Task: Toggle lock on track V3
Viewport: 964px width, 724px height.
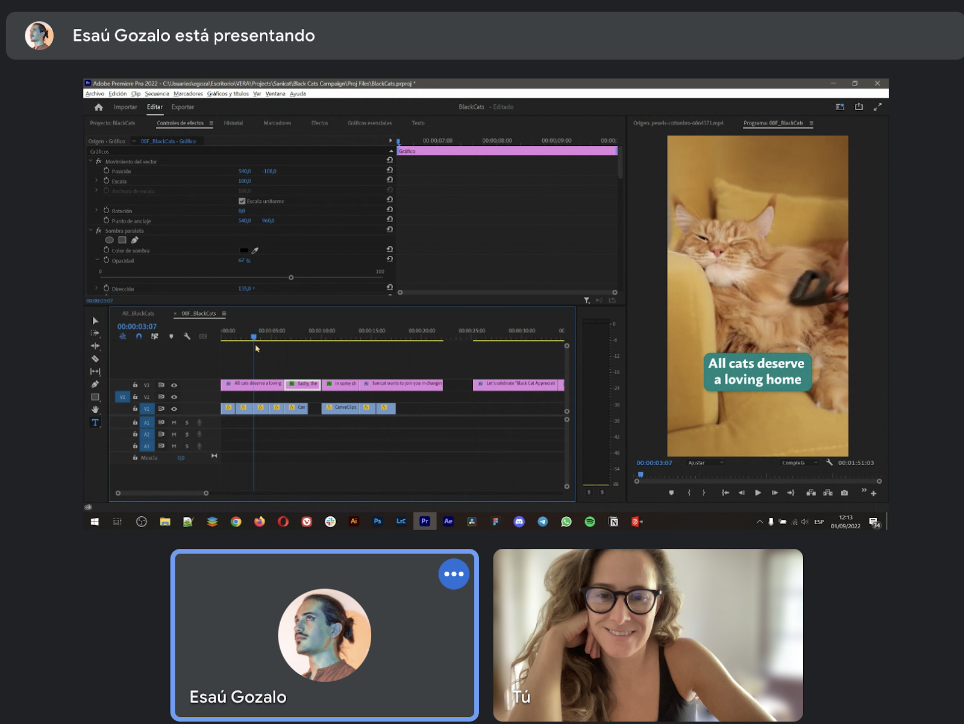Action: pyautogui.click(x=135, y=385)
